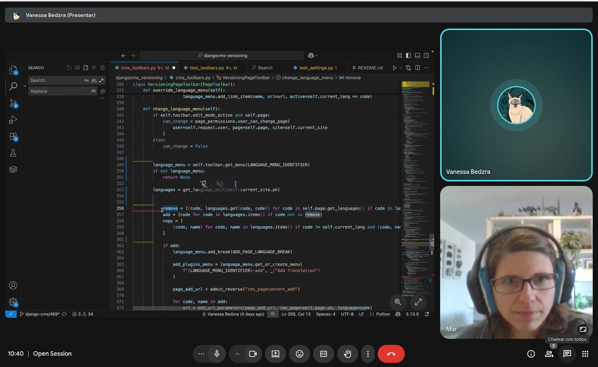Toggle Match Whole Word in search
This screenshot has width=598, height=367.
(x=94, y=80)
